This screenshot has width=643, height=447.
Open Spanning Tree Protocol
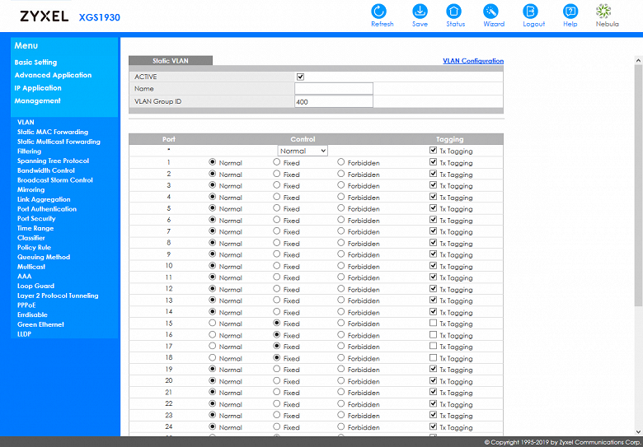[53, 161]
